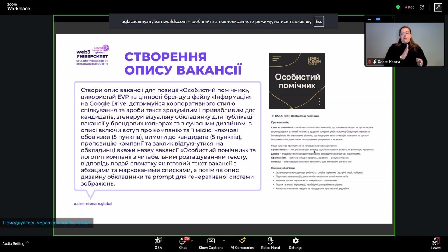Image resolution: width=448 pixels, height=252 pixels.
Task: Expand the Chat options chevron
Action: tap(192, 241)
